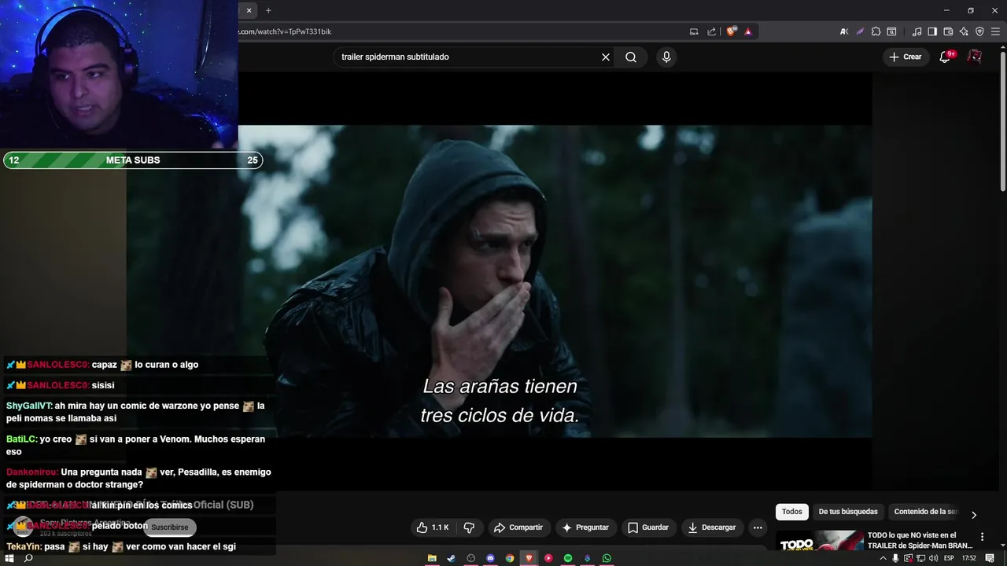This screenshot has height=566, width=1007.
Task: Show more filter chips with the arrow
Action: point(973,515)
